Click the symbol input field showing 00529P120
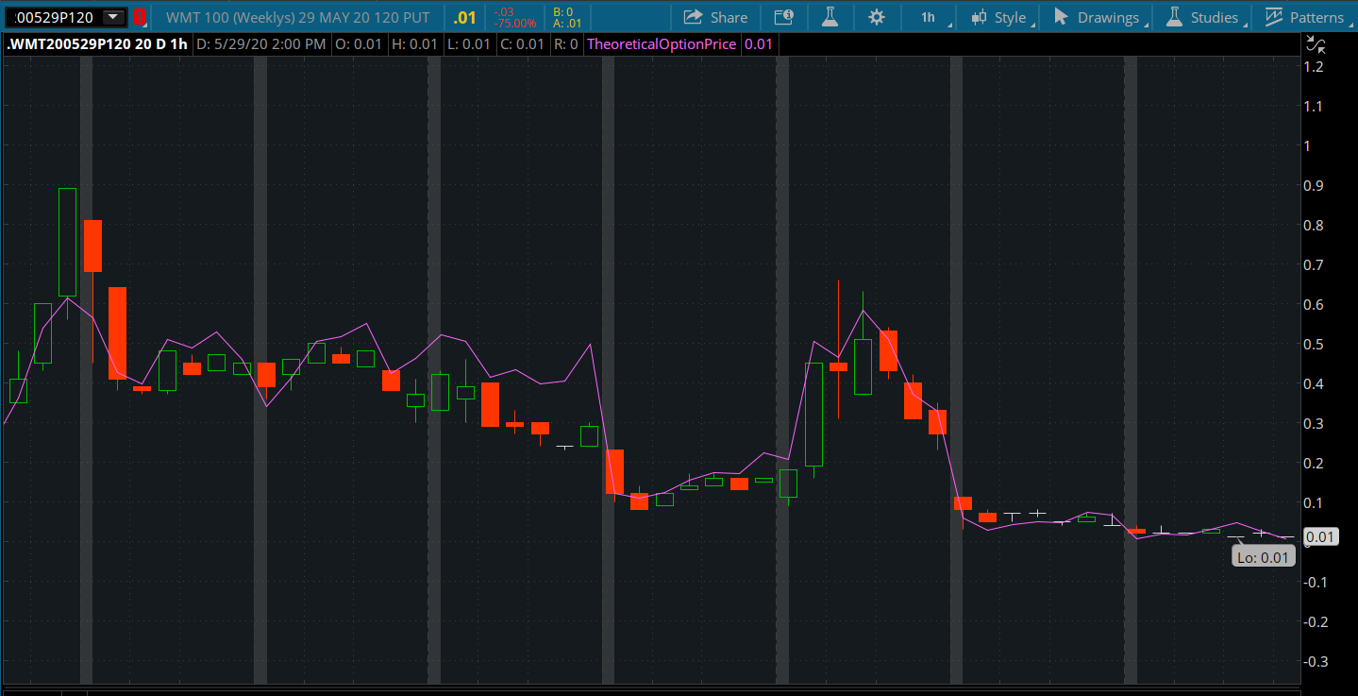1358x696 pixels. [57, 17]
